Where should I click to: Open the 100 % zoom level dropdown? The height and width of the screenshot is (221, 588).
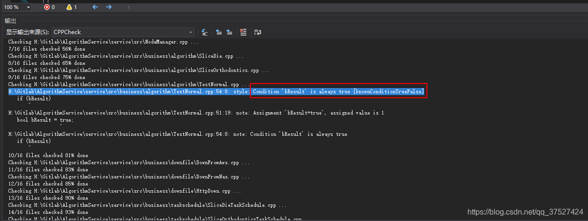click(x=28, y=8)
